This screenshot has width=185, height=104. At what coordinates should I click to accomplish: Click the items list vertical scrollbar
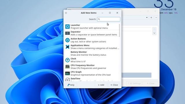pos(119,30)
